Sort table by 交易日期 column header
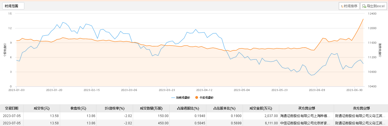 pos(11,108)
